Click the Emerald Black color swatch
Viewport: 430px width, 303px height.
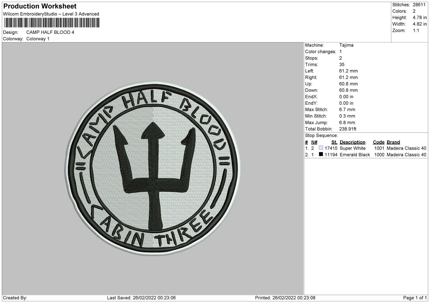click(321, 154)
